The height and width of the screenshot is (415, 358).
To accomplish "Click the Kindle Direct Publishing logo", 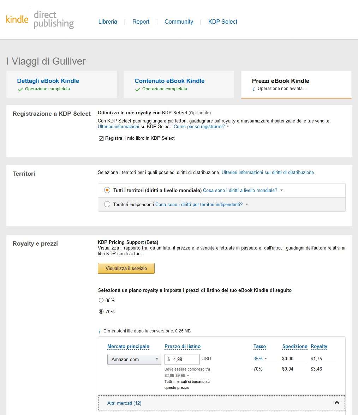I will (40, 20).
